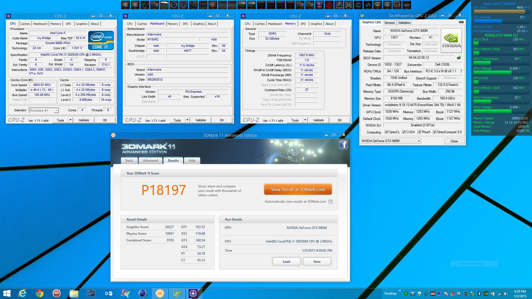This screenshot has height=299, width=532.
Task: Click the Tools button in CPU-Z Mainboard window
Action: (x=177, y=120)
